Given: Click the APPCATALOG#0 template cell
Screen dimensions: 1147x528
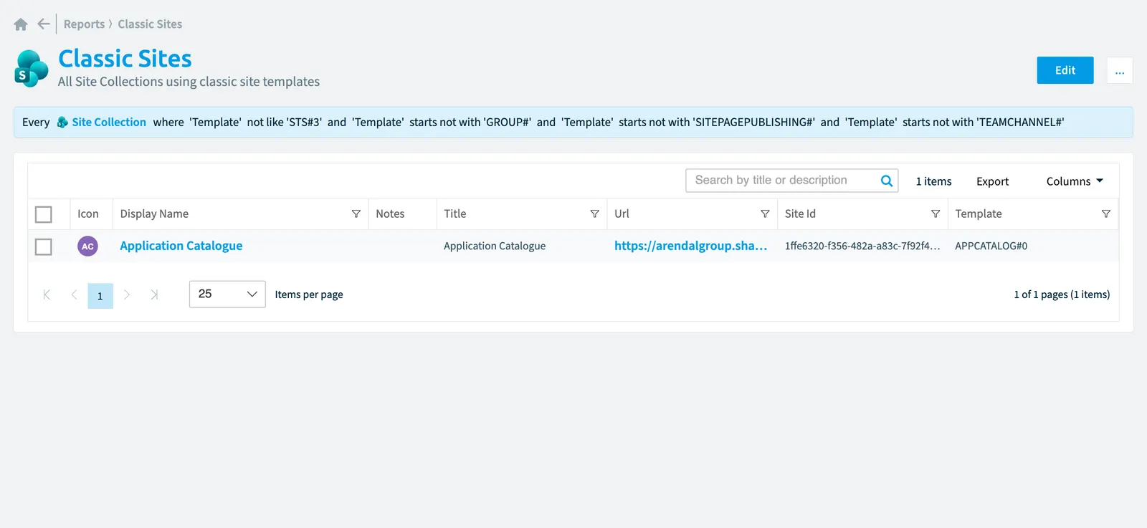Looking at the screenshot, I should (991, 246).
